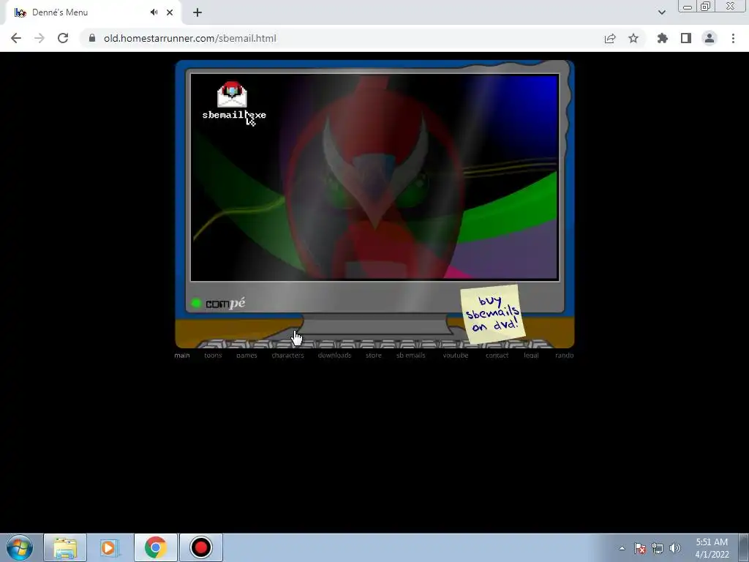The width and height of the screenshot is (749, 562).
Task: Open the Chrome profile menu
Action: point(710,38)
